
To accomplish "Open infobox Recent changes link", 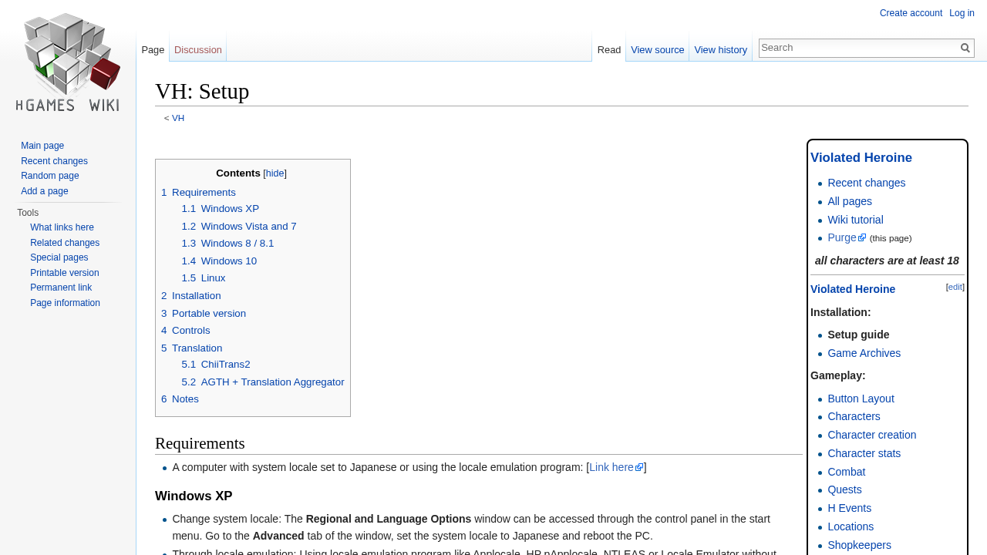I will pyautogui.click(x=867, y=183).
